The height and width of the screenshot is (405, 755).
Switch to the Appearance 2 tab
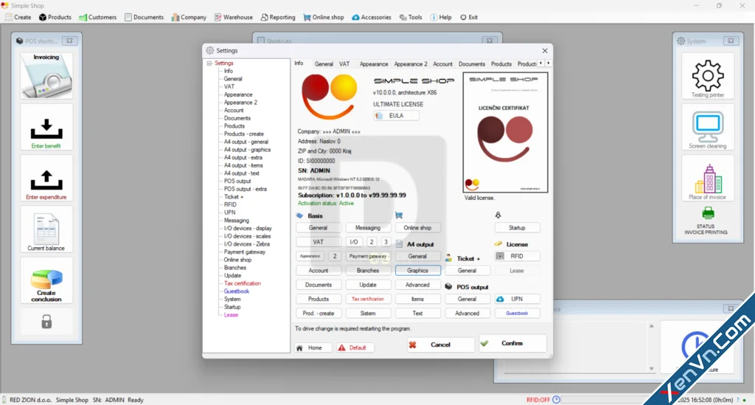(410, 64)
